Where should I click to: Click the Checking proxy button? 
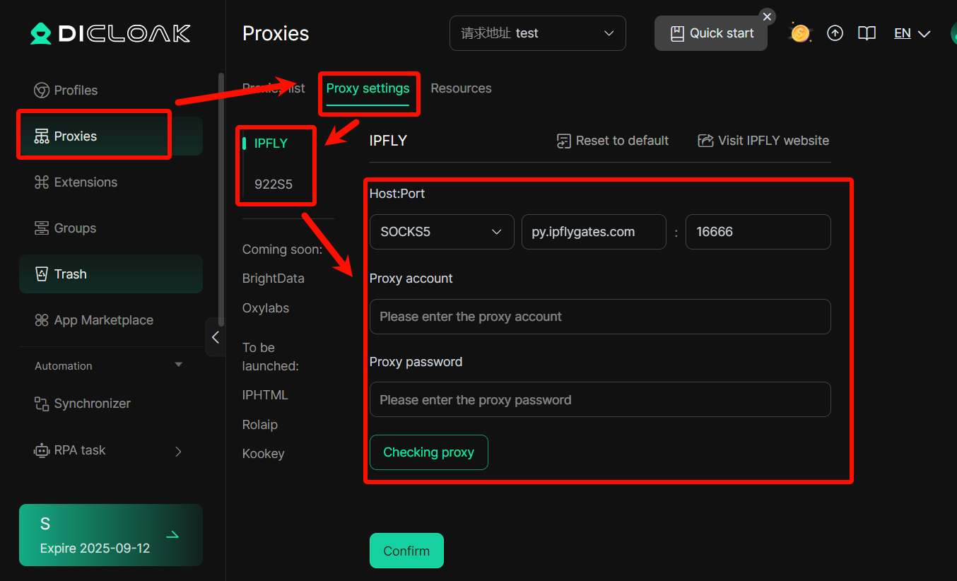pyautogui.click(x=428, y=452)
